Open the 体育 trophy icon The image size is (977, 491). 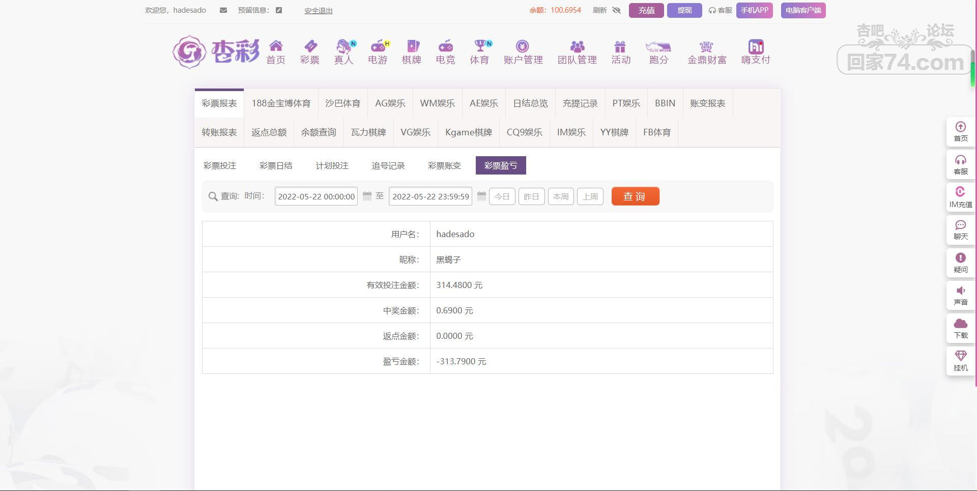479,46
